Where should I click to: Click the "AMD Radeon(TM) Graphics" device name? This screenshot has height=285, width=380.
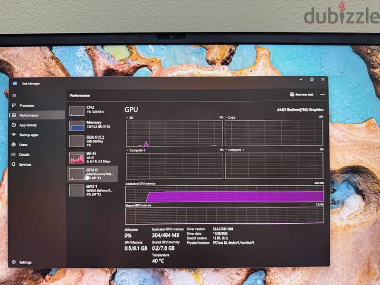click(300, 110)
